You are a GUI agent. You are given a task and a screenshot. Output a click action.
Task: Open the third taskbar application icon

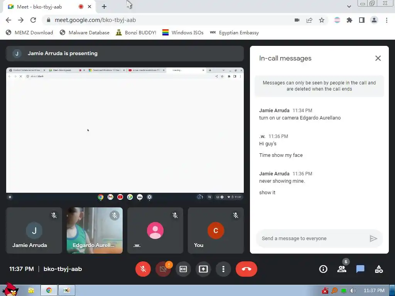tap(66, 291)
